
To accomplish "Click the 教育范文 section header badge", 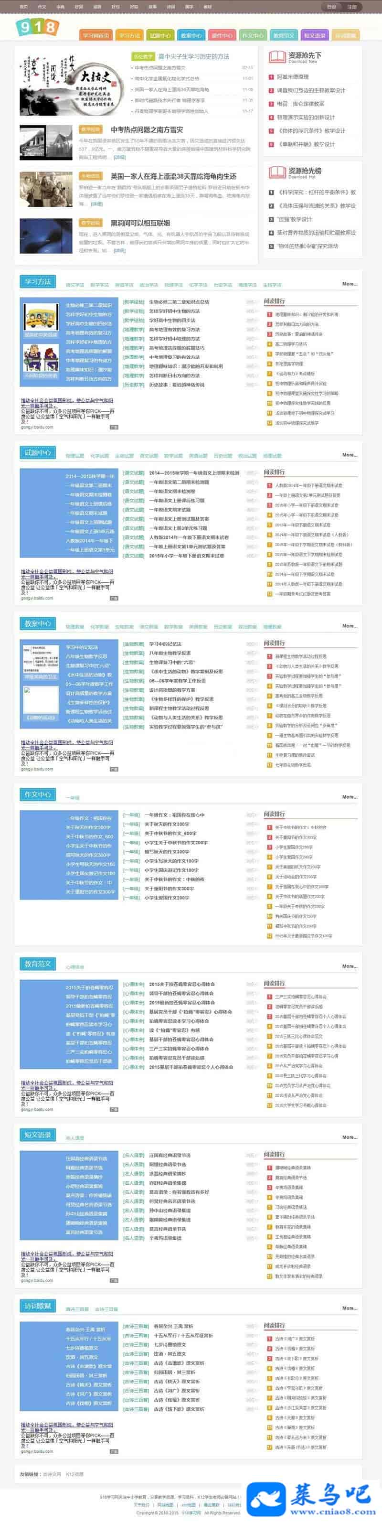I will coord(38,964).
